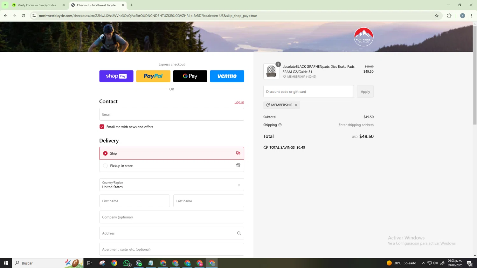
Task: Pay with Shop Pay express checkout
Action: (x=116, y=76)
